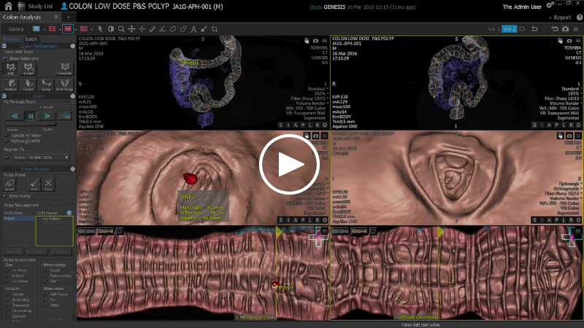Collapse the Colon section header
Screen dimensions: 584x328
click(72, 96)
